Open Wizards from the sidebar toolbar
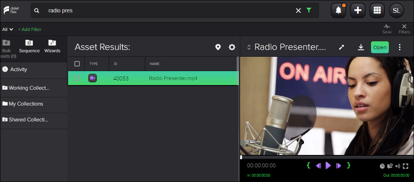The height and width of the screenshot is (182, 414). click(x=52, y=46)
